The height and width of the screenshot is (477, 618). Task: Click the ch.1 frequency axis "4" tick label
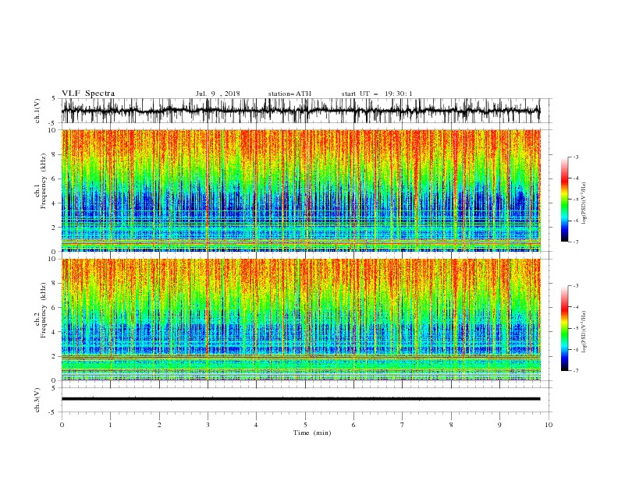click(x=55, y=203)
